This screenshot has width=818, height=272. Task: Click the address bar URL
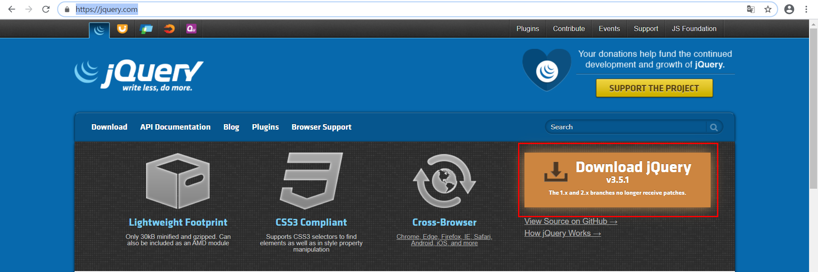point(107,9)
